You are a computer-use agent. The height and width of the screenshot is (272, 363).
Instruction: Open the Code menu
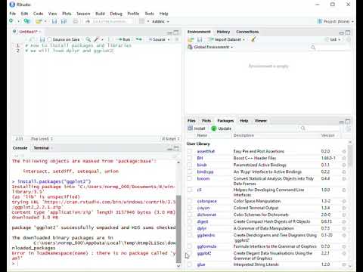click(x=38, y=14)
